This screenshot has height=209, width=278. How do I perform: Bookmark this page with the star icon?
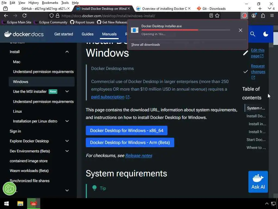tap(217, 16)
